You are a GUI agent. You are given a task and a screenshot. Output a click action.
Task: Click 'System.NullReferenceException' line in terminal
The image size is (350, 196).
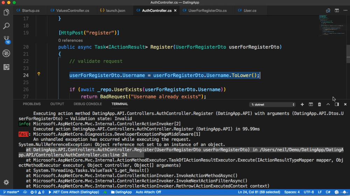tap(122, 145)
